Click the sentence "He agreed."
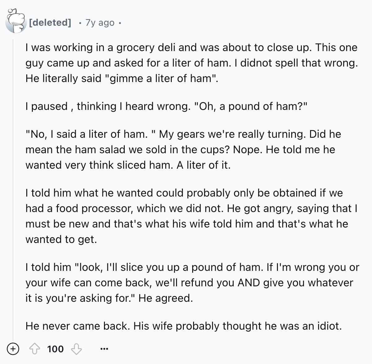Image resolution: width=372 pixels, height=364 pixels. [x=166, y=298]
